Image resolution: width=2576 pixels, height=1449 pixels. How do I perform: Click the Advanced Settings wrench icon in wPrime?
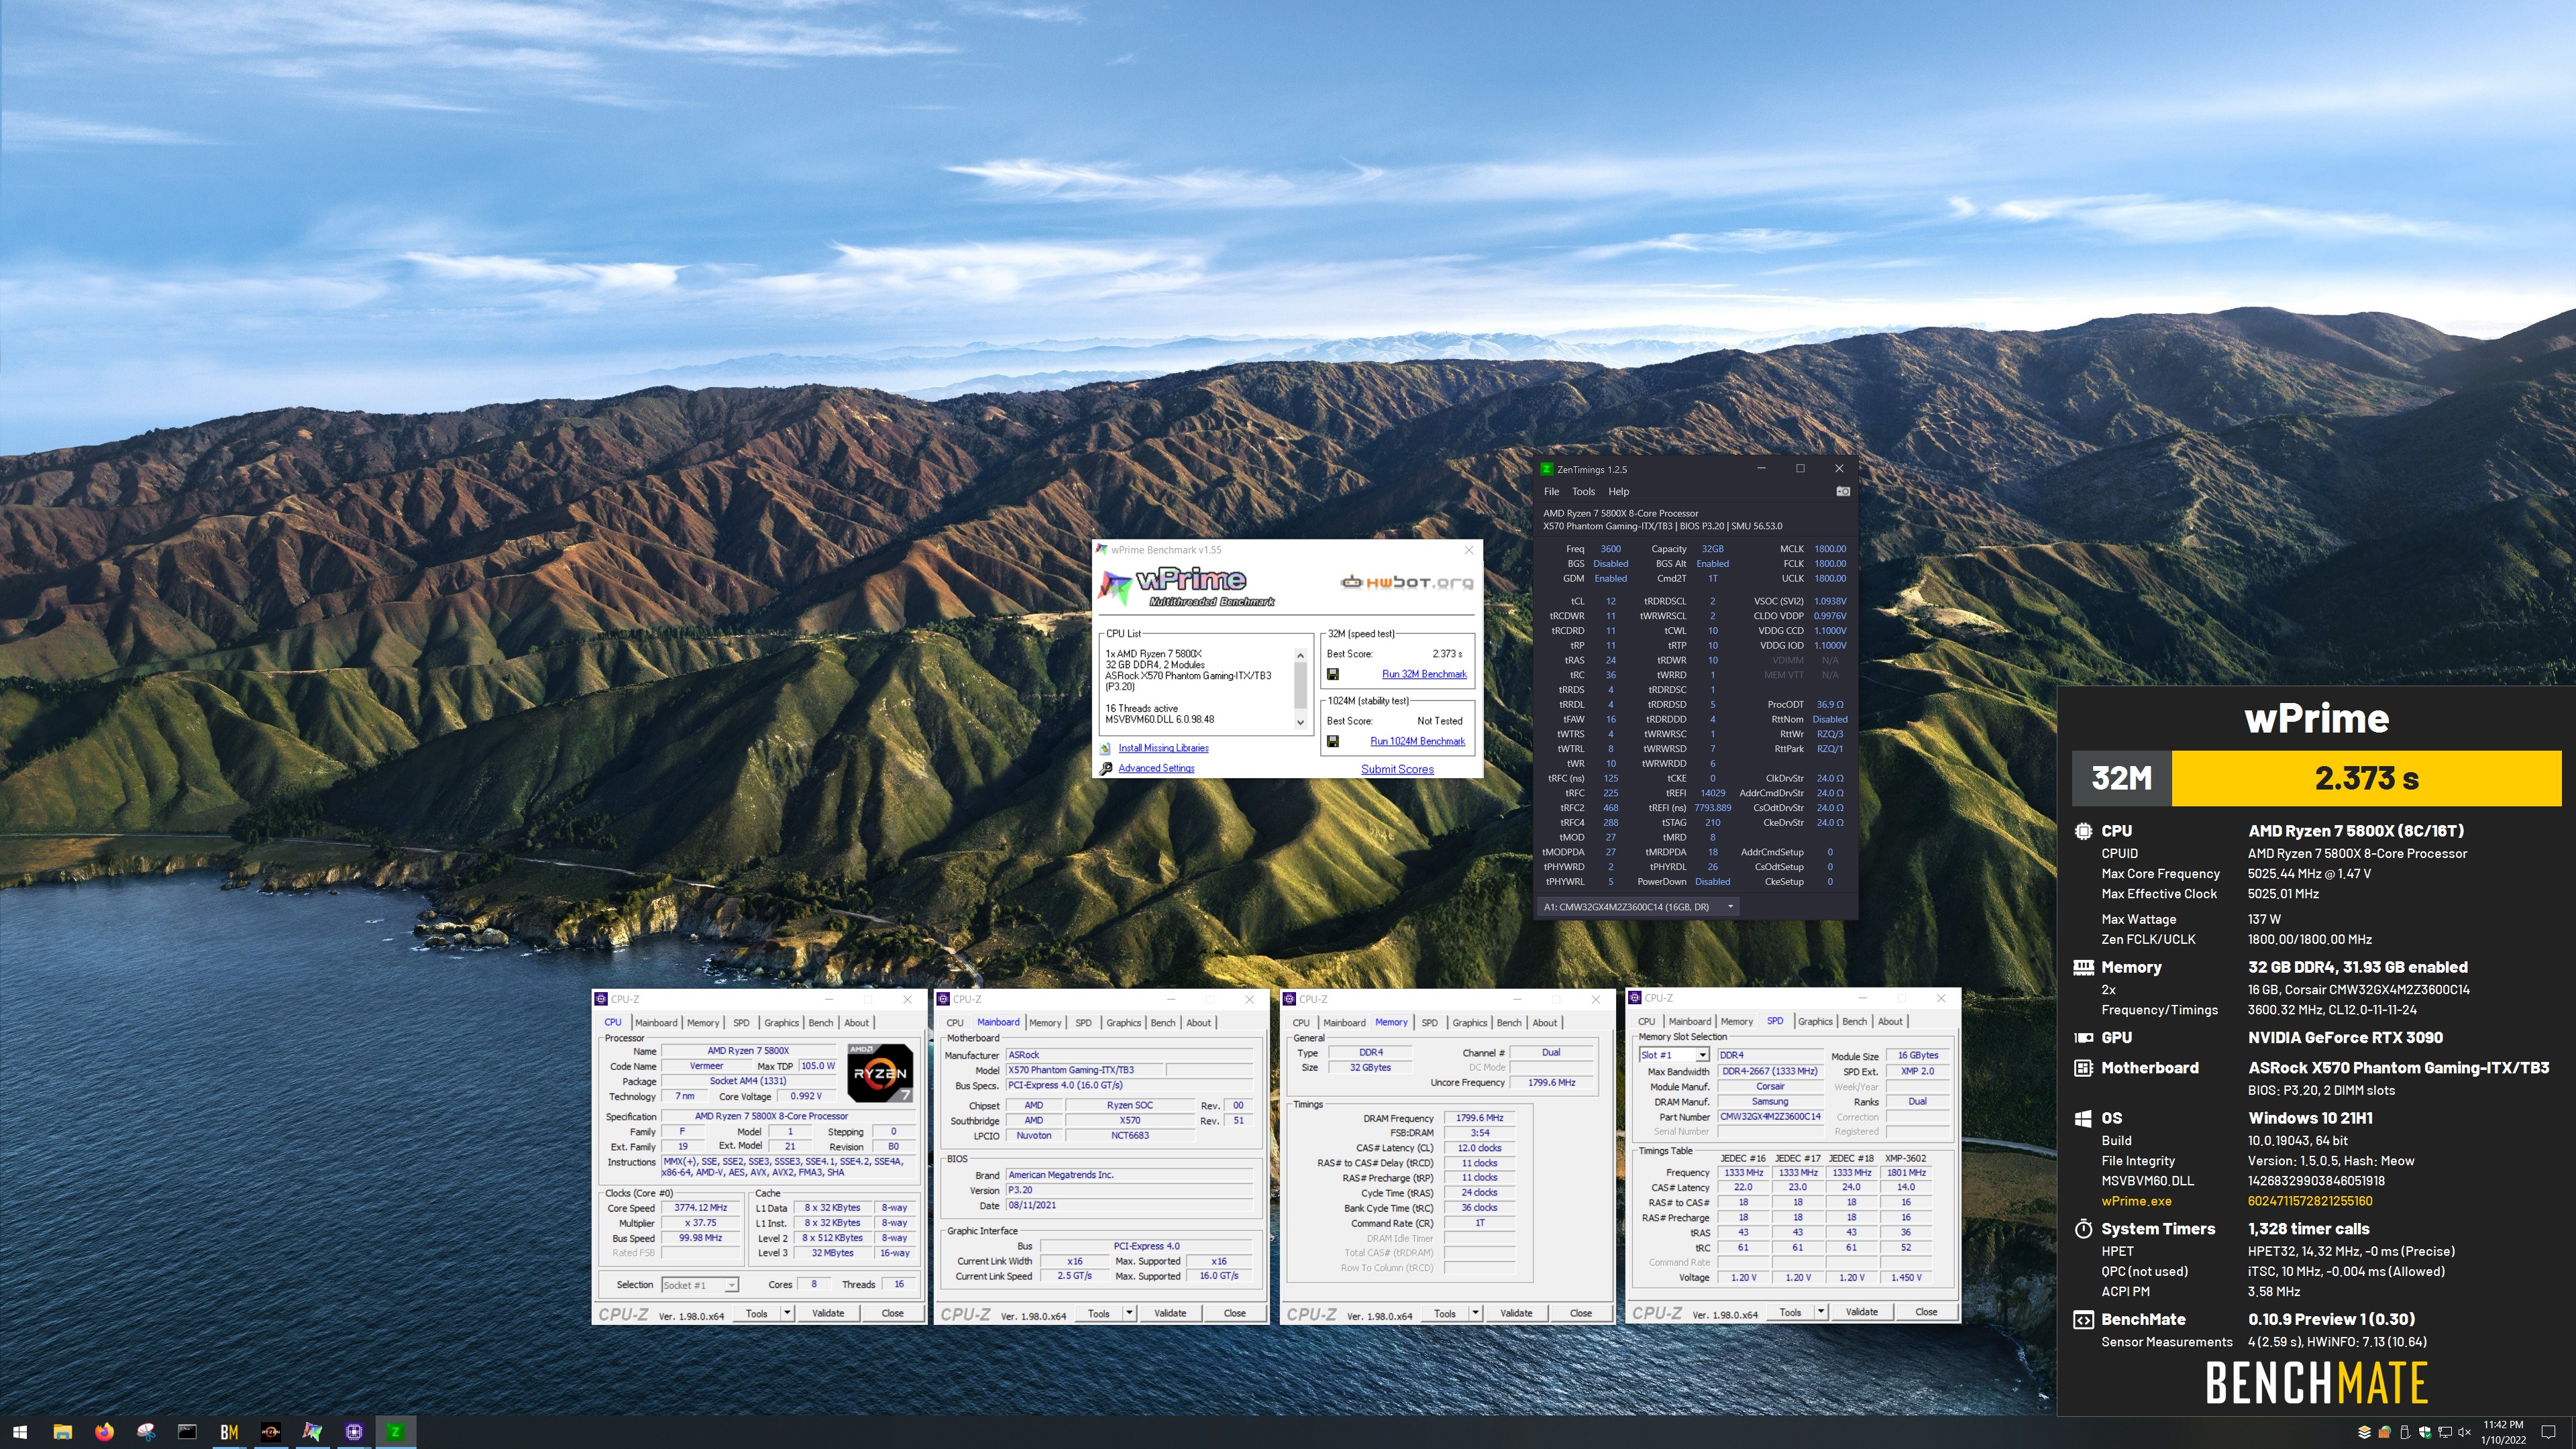pos(1106,768)
